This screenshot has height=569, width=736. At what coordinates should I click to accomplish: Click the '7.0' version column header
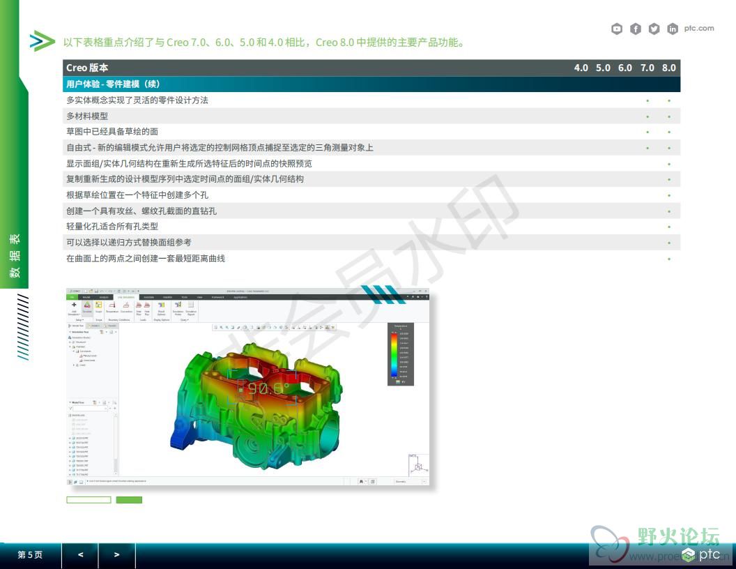click(647, 68)
